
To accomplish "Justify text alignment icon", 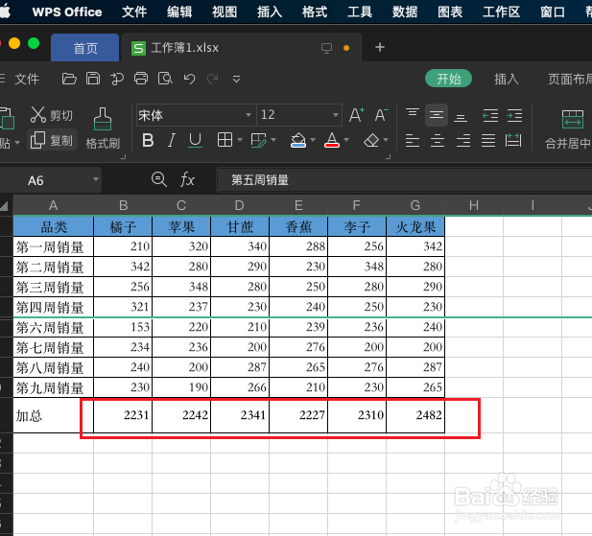I will point(488,140).
